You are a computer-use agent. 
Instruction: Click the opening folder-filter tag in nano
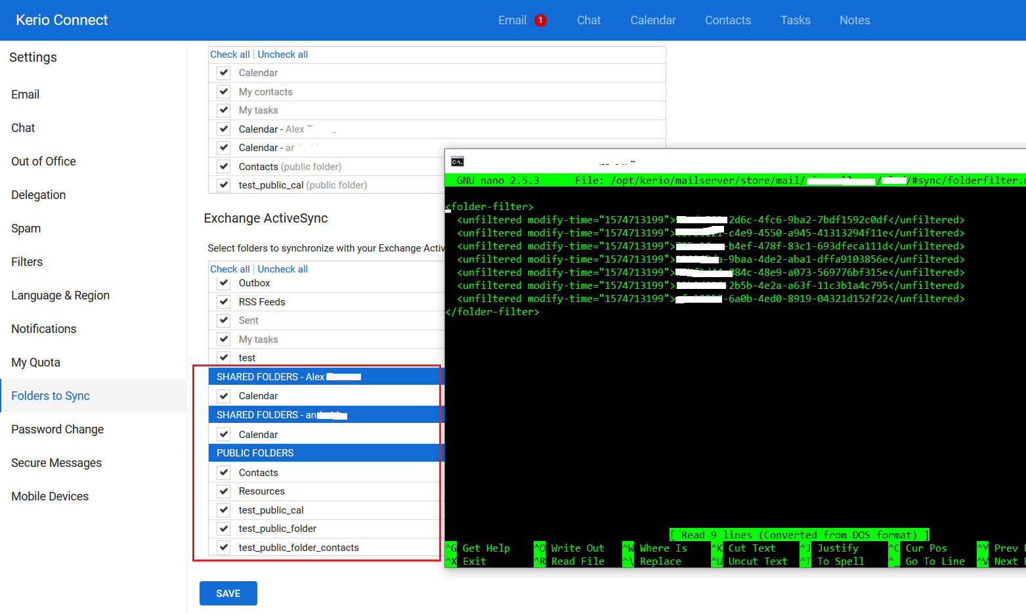pyautogui.click(x=490, y=207)
